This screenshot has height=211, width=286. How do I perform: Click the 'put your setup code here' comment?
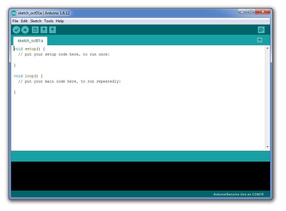pos(64,55)
